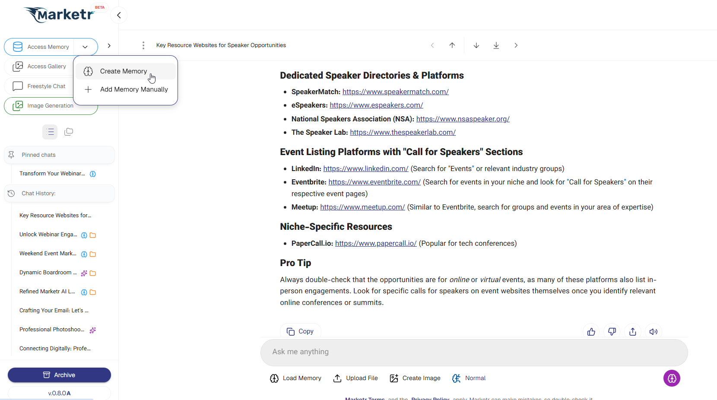Click Upload File
Image resolution: width=717 pixels, height=400 pixels.
pos(355,378)
